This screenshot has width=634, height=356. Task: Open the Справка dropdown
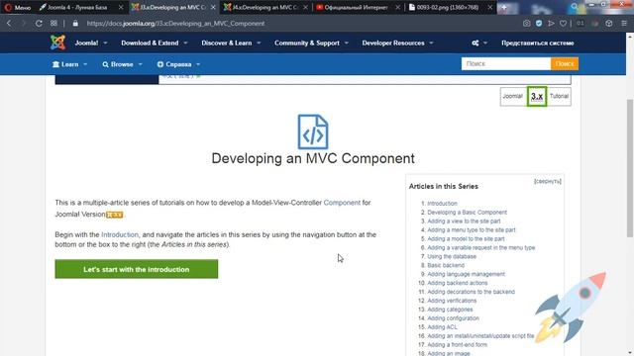(x=178, y=64)
